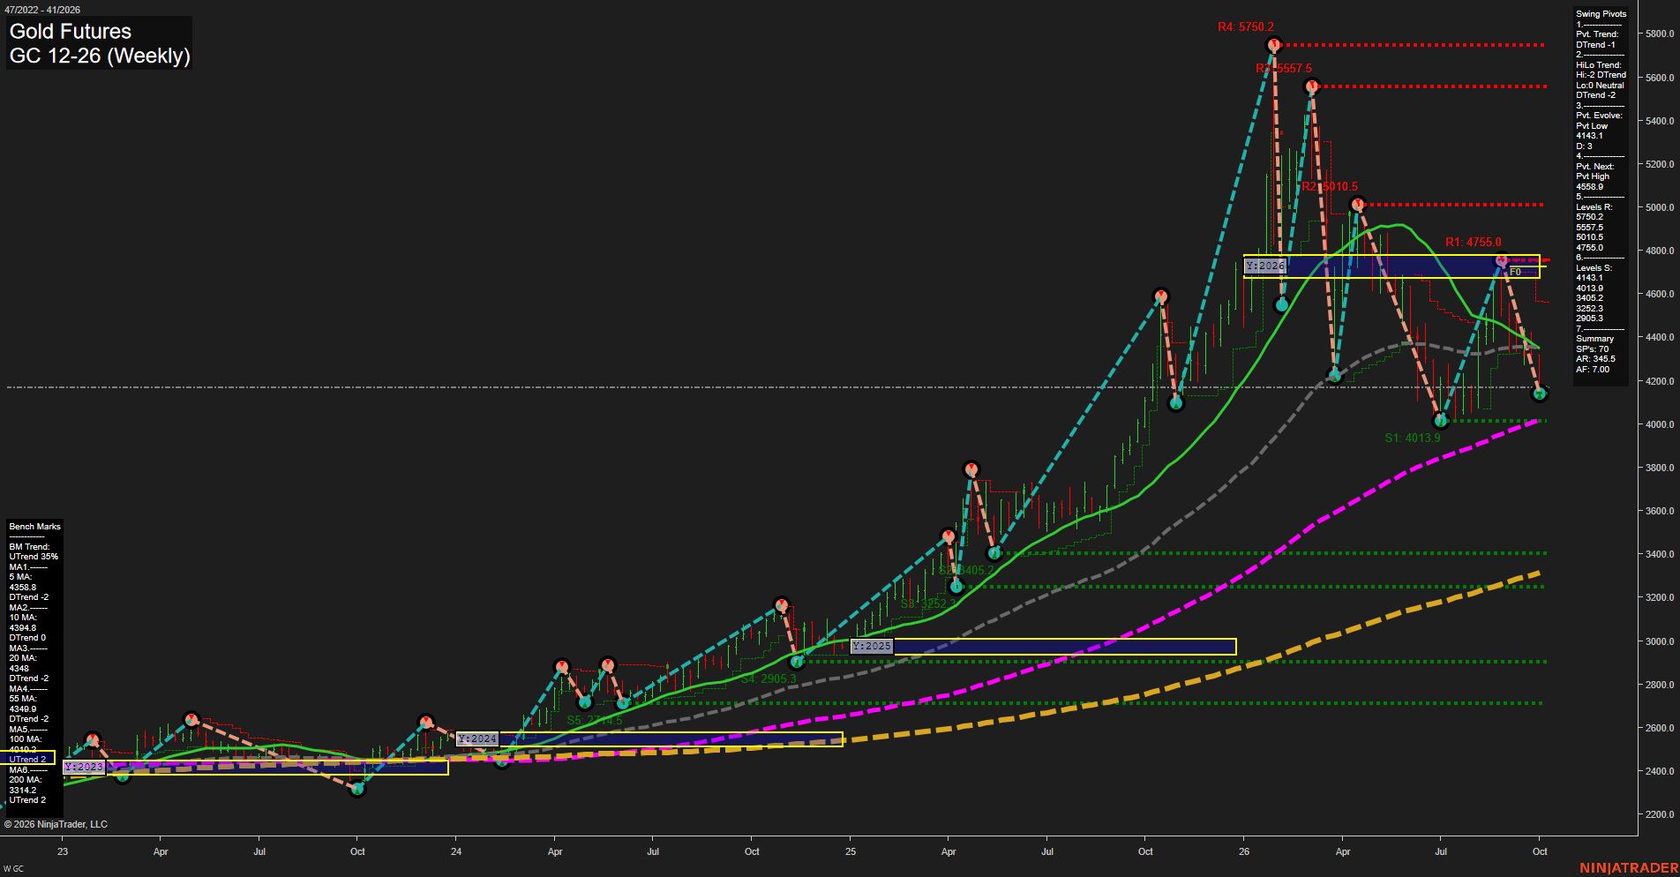Click the swing low marker at the S1 4013.9 level
This screenshot has height=877, width=1680.
coord(1441,421)
